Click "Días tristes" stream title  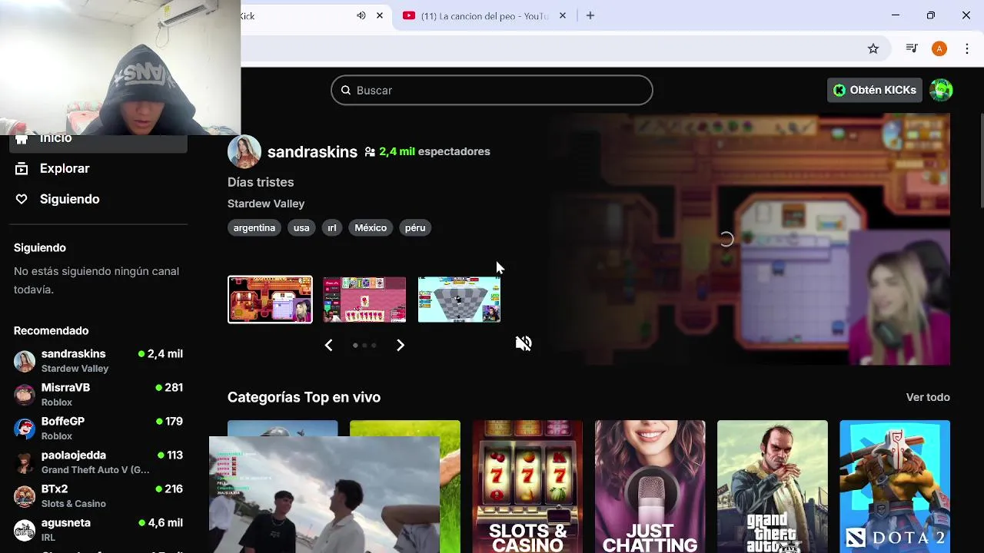(261, 182)
